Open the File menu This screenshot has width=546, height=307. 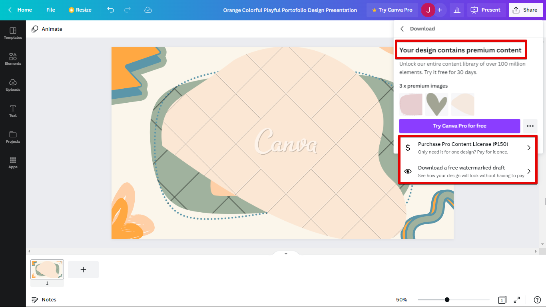[x=51, y=10]
